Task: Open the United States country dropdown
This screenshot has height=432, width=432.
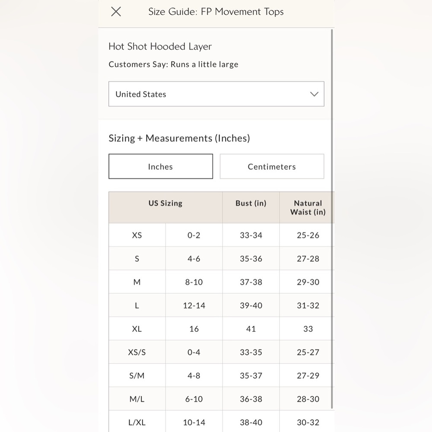Action: [216, 94]
